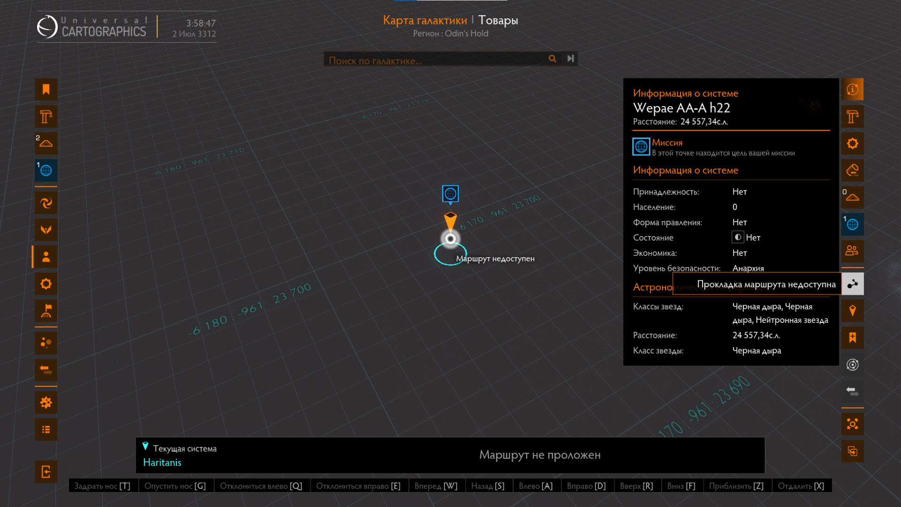
Task: Show system information panel via info icon
Action: coord(853,89)
